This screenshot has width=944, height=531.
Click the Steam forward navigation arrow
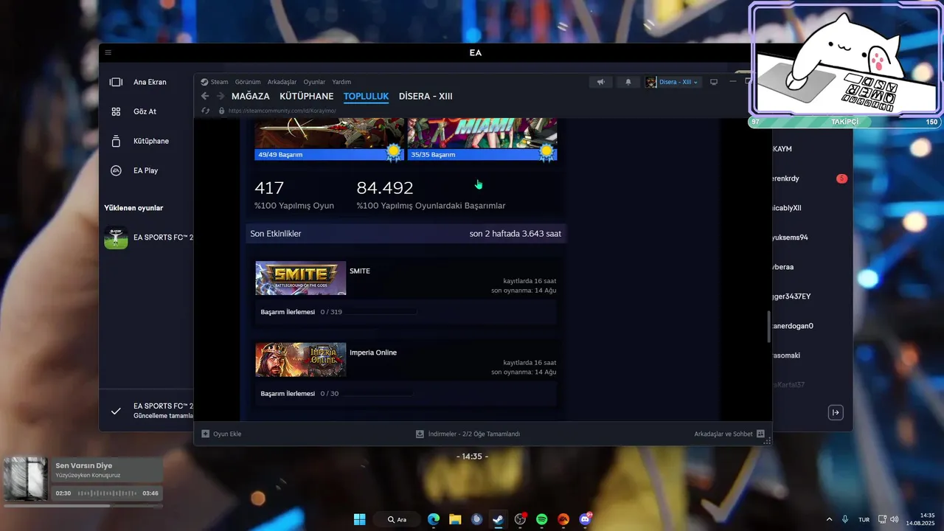(221, 96)
